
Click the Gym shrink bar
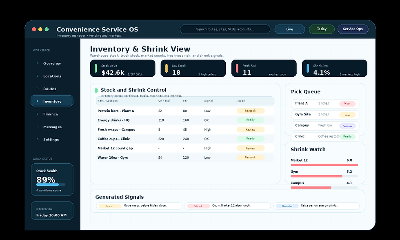click(324, 176)
